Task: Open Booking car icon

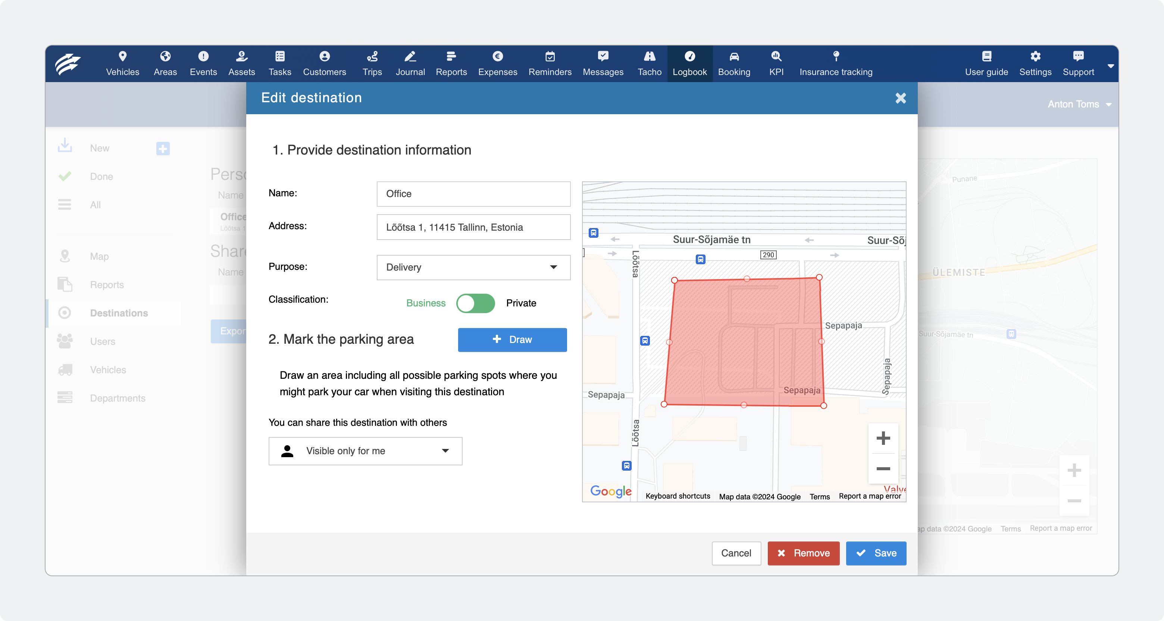Action: coord(734,56)
